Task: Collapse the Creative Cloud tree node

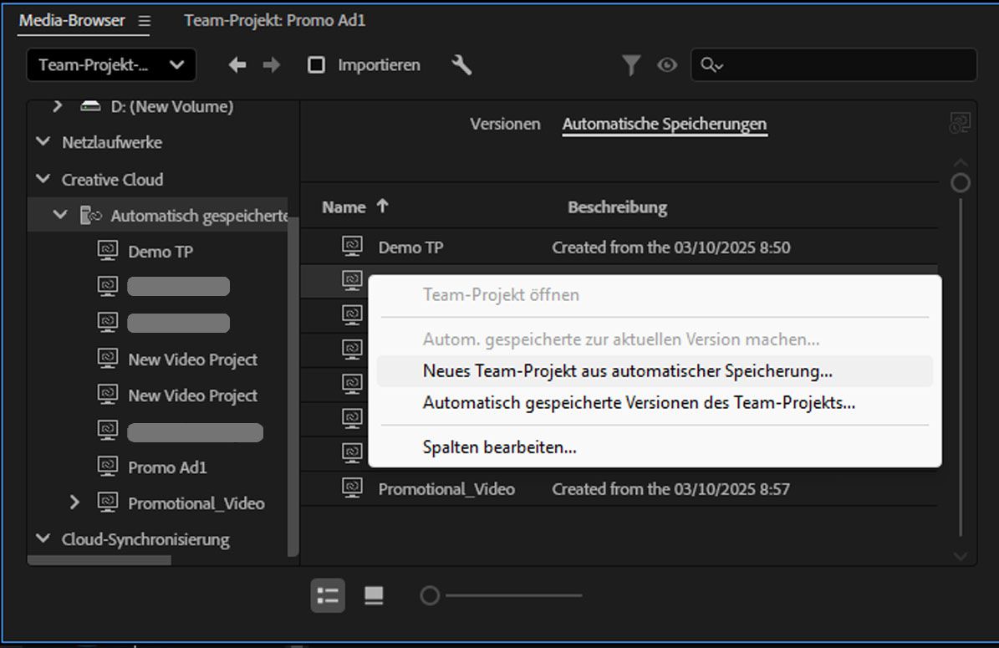Action: click(x=43, y=179)
